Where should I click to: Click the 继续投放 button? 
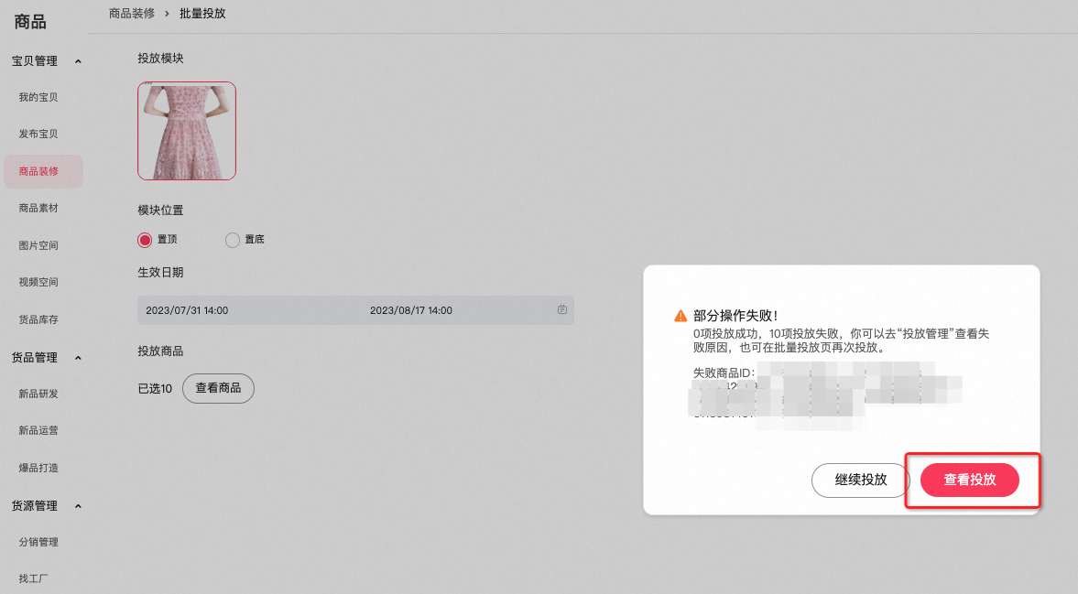point(861,480)
